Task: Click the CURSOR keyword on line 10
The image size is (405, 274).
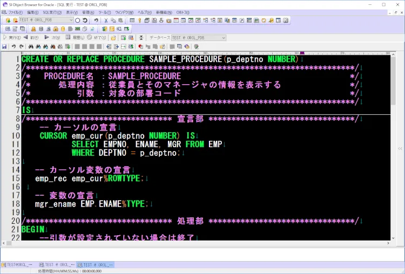Action: click(53, 136)
